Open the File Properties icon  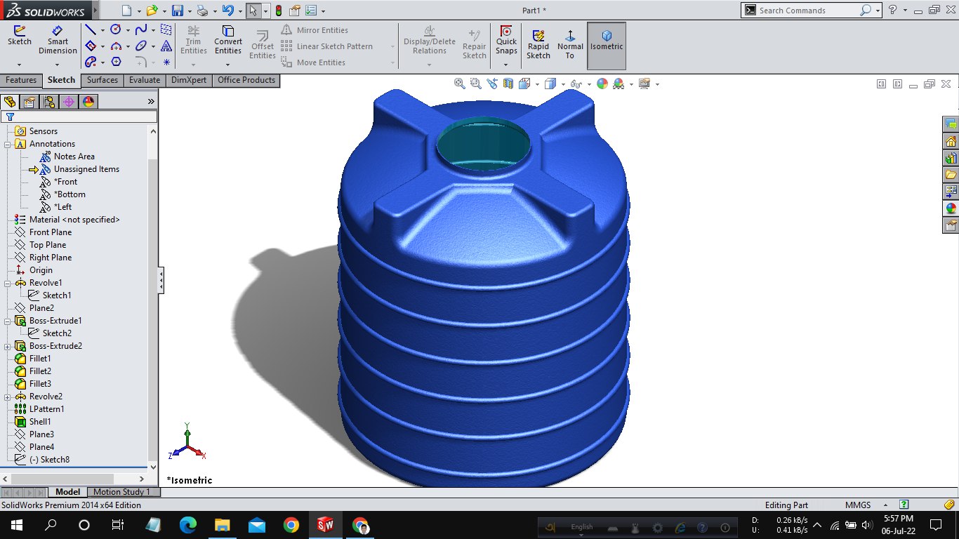[295, 11]
